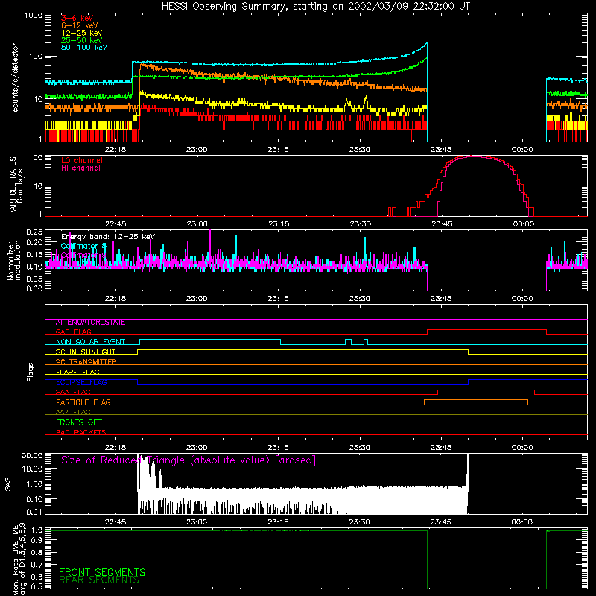Click the LO channel legend label
This screenshot has width=596, height=596.
coord(82,161)
